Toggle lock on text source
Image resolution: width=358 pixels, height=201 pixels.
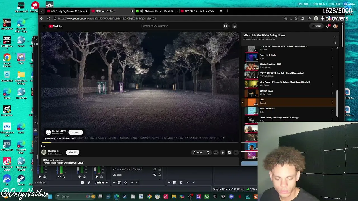(159, 175)
